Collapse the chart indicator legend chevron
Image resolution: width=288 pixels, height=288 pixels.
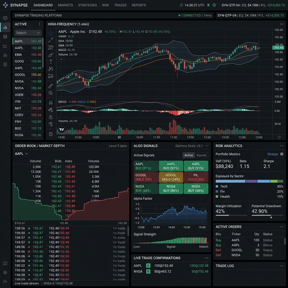61,60
